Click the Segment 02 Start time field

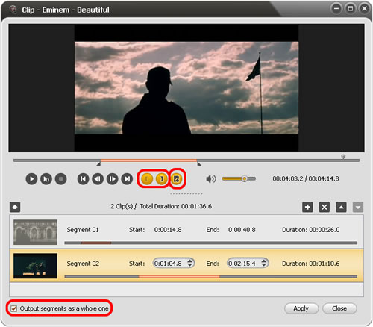point(174,264)
